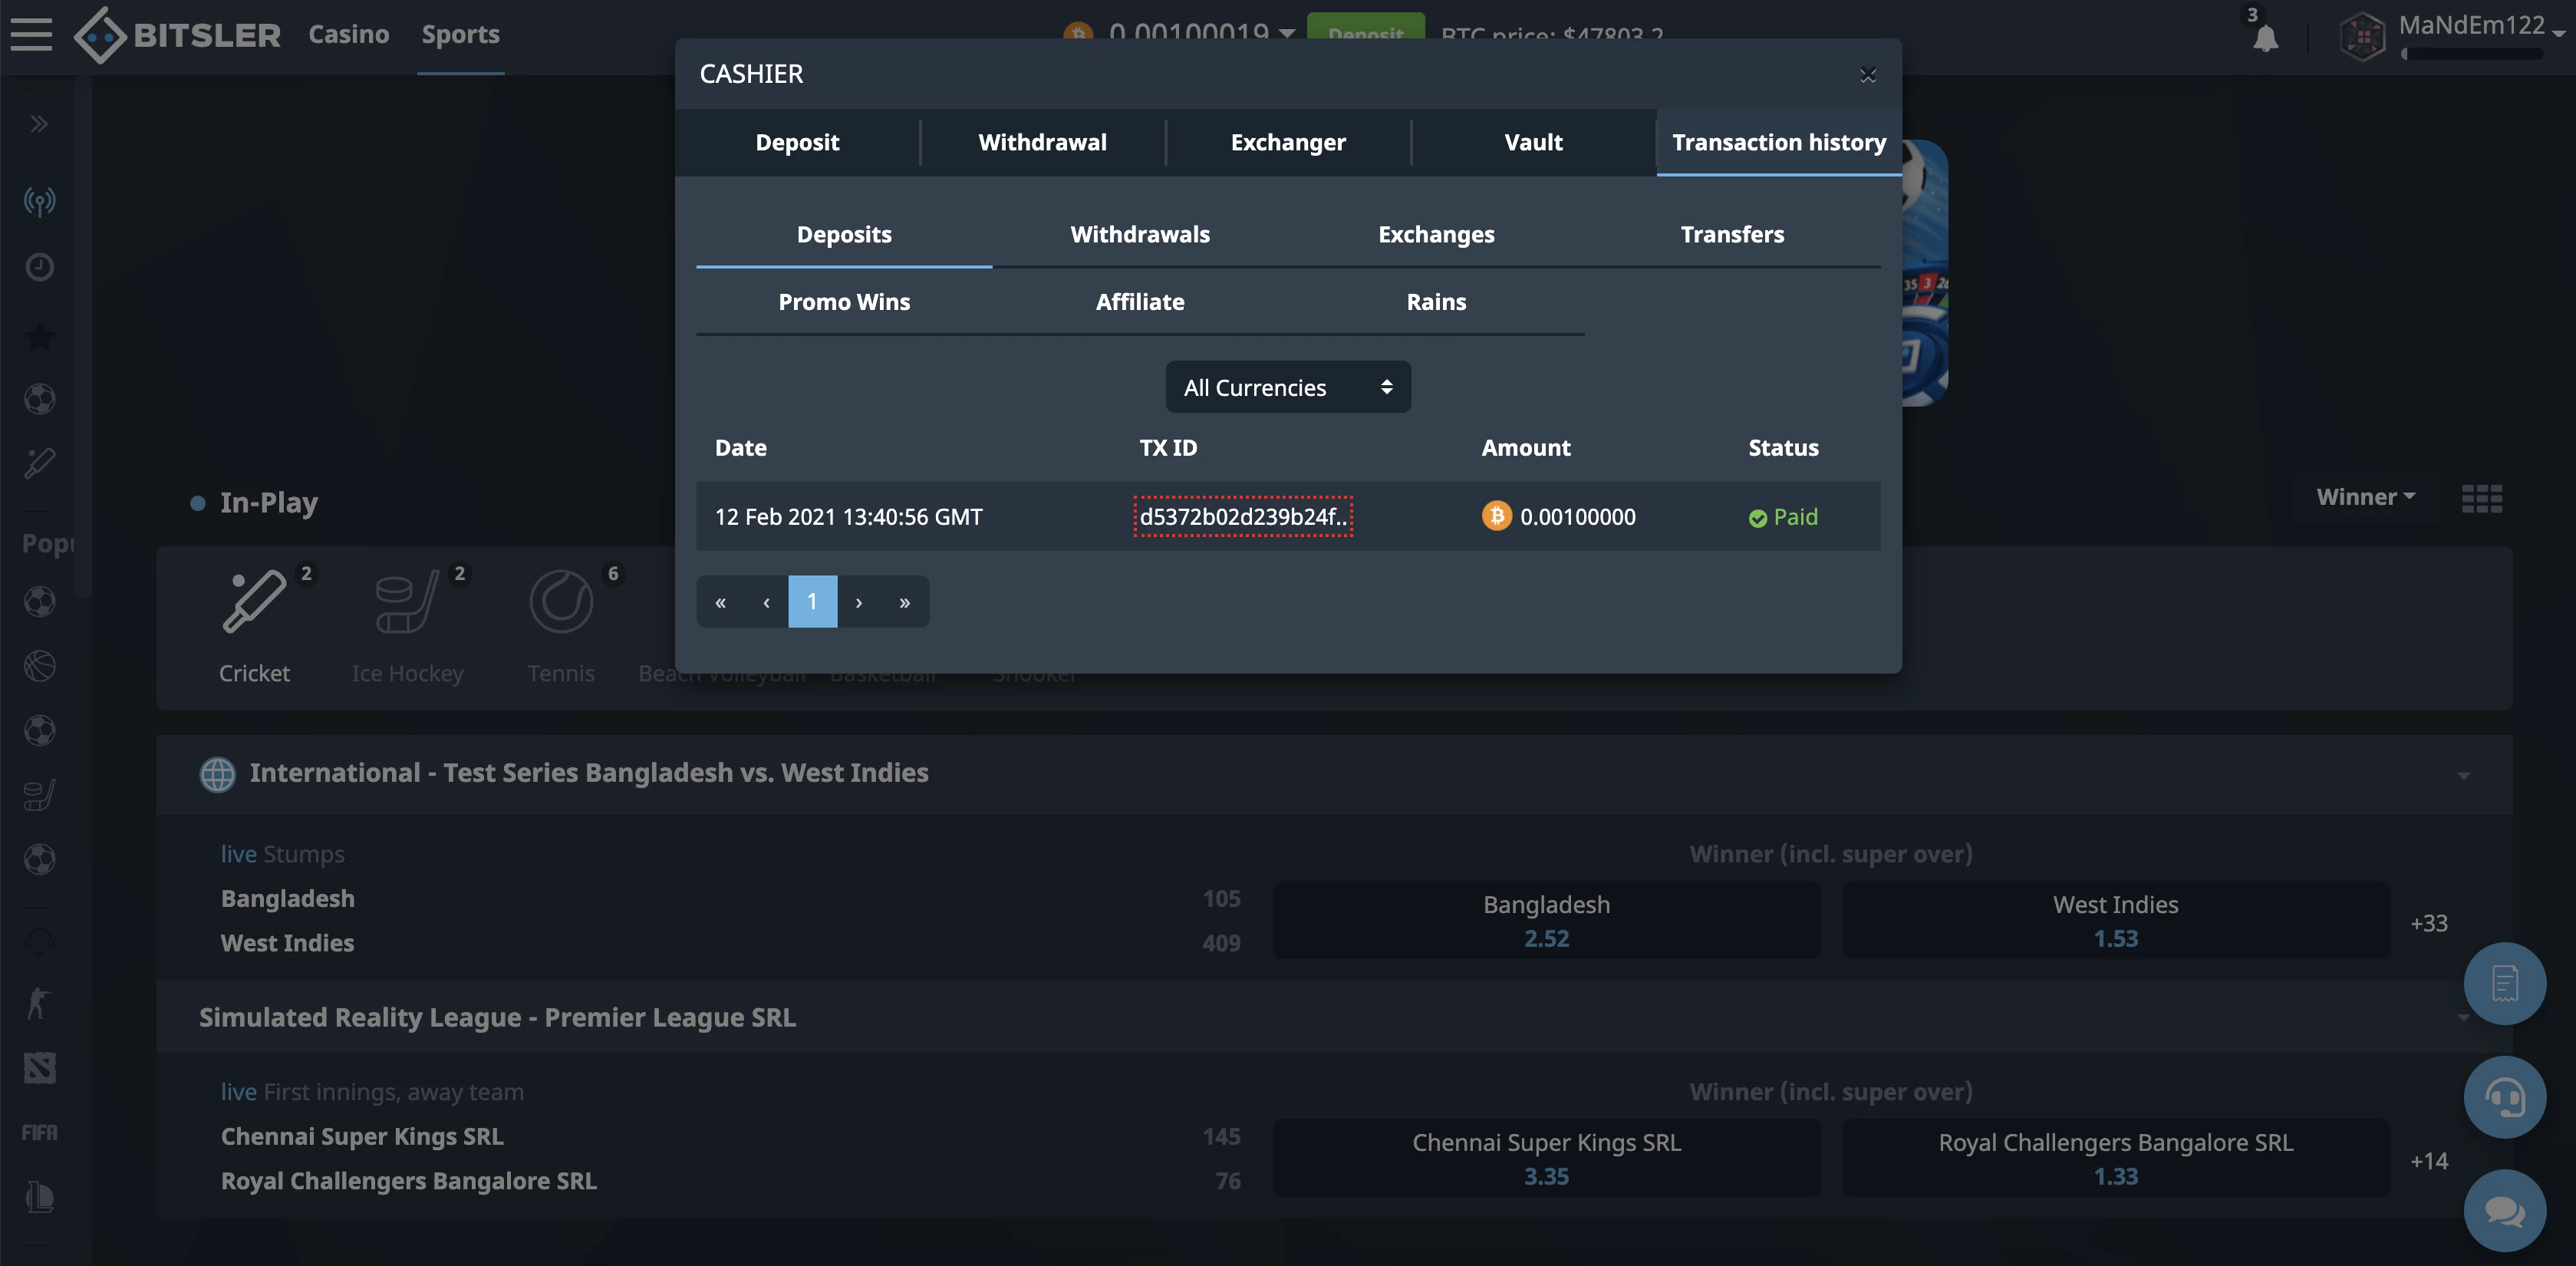Collapse International Test Series section
Image resolution: width=2576 pixels, height=1266 pixels.
click(x=2463, y=775)
